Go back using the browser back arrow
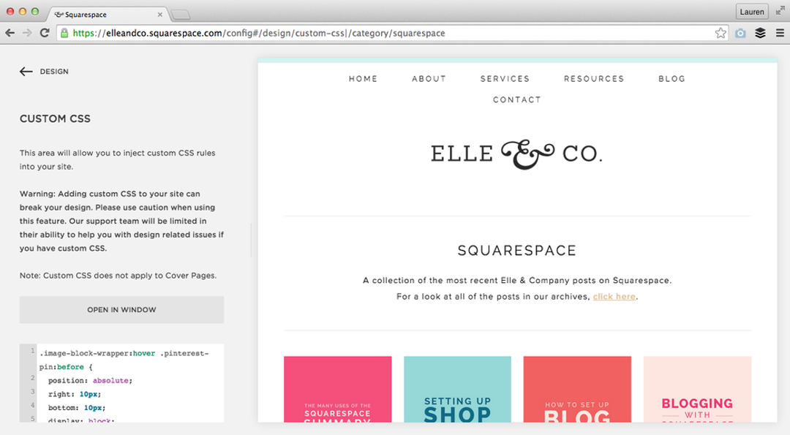Screen dimensions: 790x435 pos(10,33)
